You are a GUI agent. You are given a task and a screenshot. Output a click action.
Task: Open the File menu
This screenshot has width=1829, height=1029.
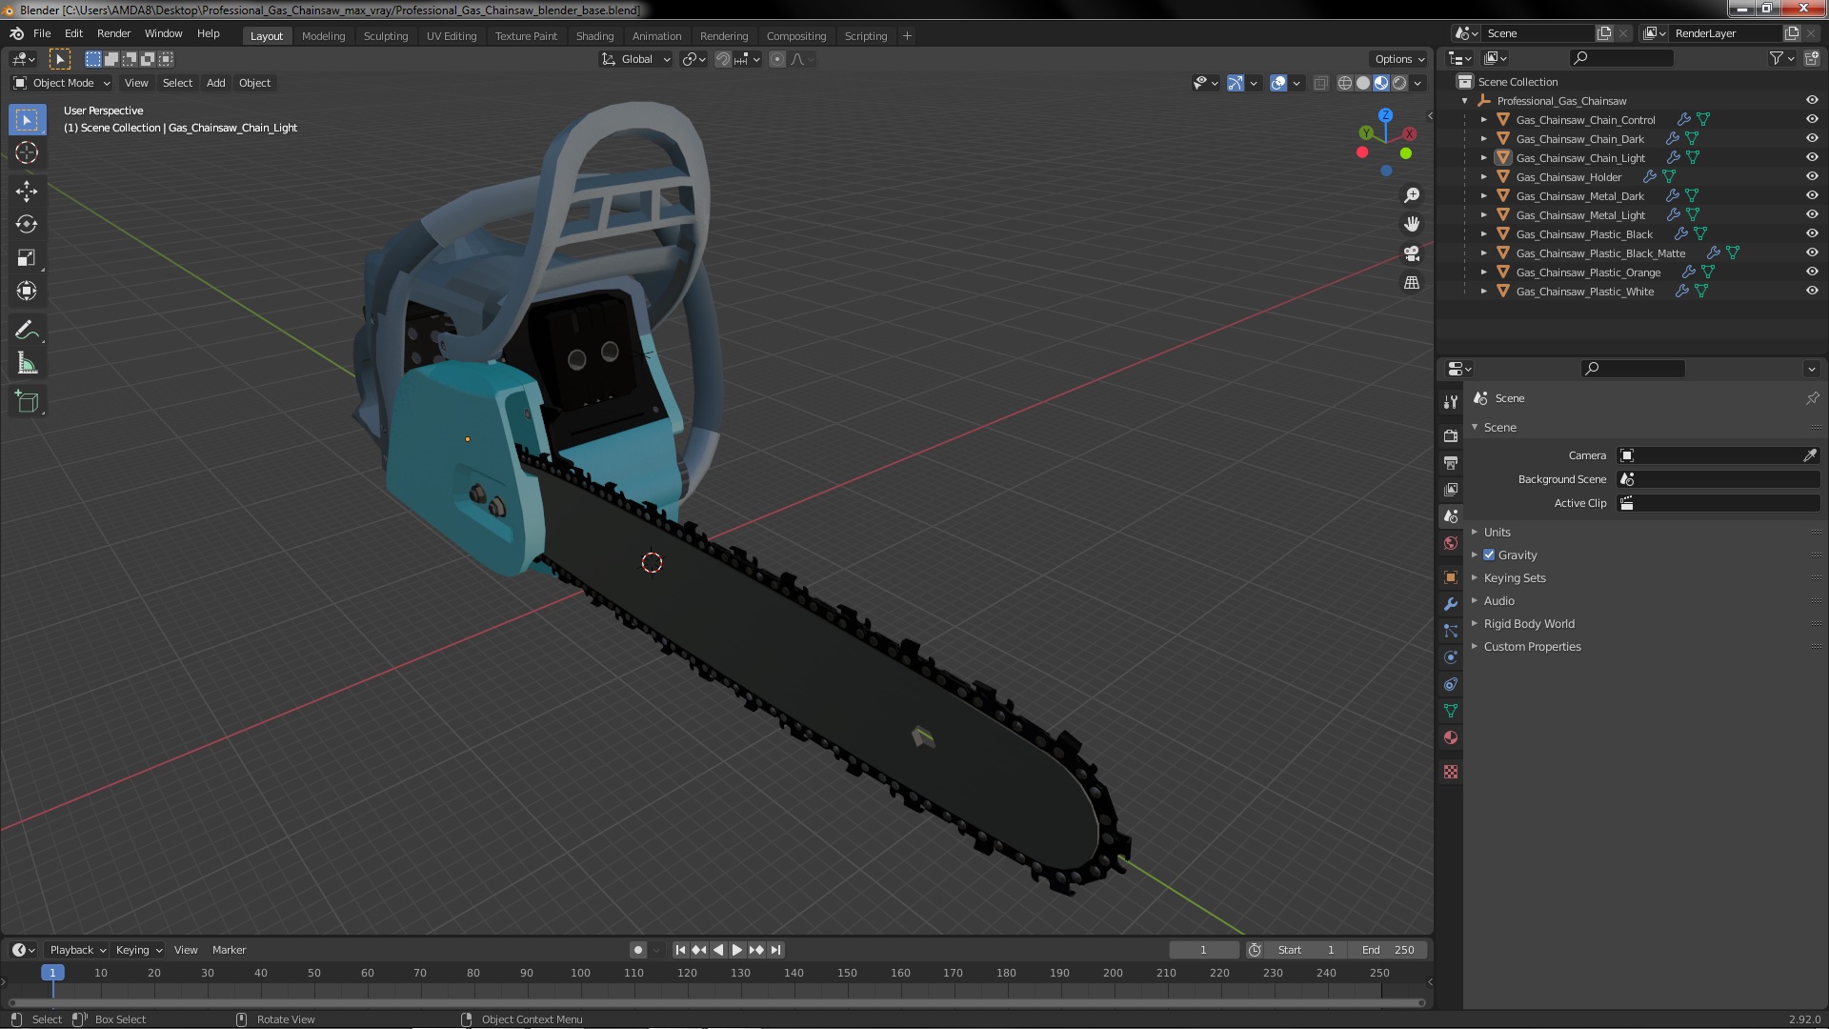42,33
